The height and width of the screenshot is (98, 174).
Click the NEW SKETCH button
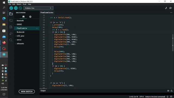click(27, 91)
